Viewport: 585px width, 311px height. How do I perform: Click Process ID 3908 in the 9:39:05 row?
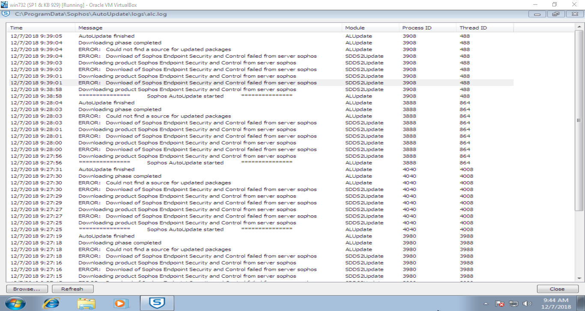click(x=409, y=36)
